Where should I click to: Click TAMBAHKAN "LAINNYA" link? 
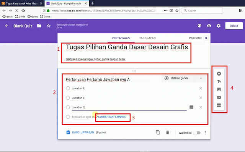[112, 117]
